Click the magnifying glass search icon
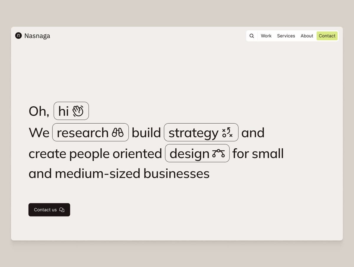Image resolution: width=354 pixels, height=267 pixels. coord(252,36)
